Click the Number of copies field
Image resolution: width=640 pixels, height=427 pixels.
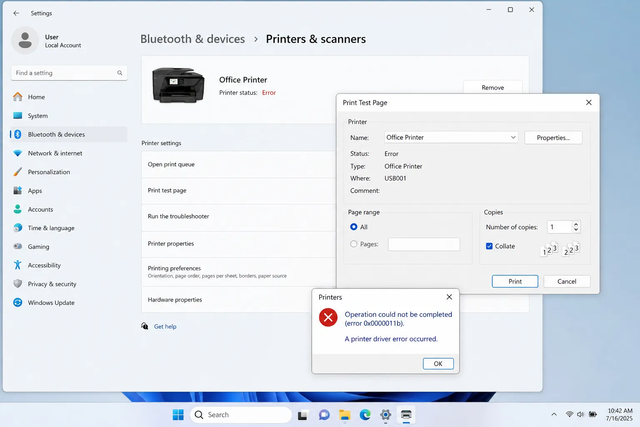click(x=559, y=227)
